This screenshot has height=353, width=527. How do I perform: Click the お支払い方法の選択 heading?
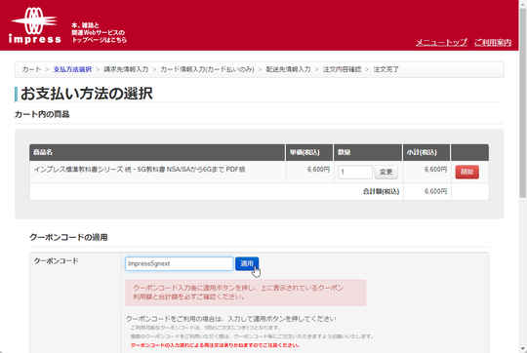tap(87, 94)
